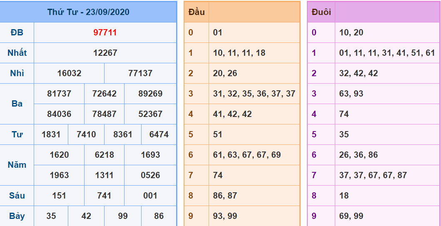Click the Nhất prize number 12267

pos(105,53)
